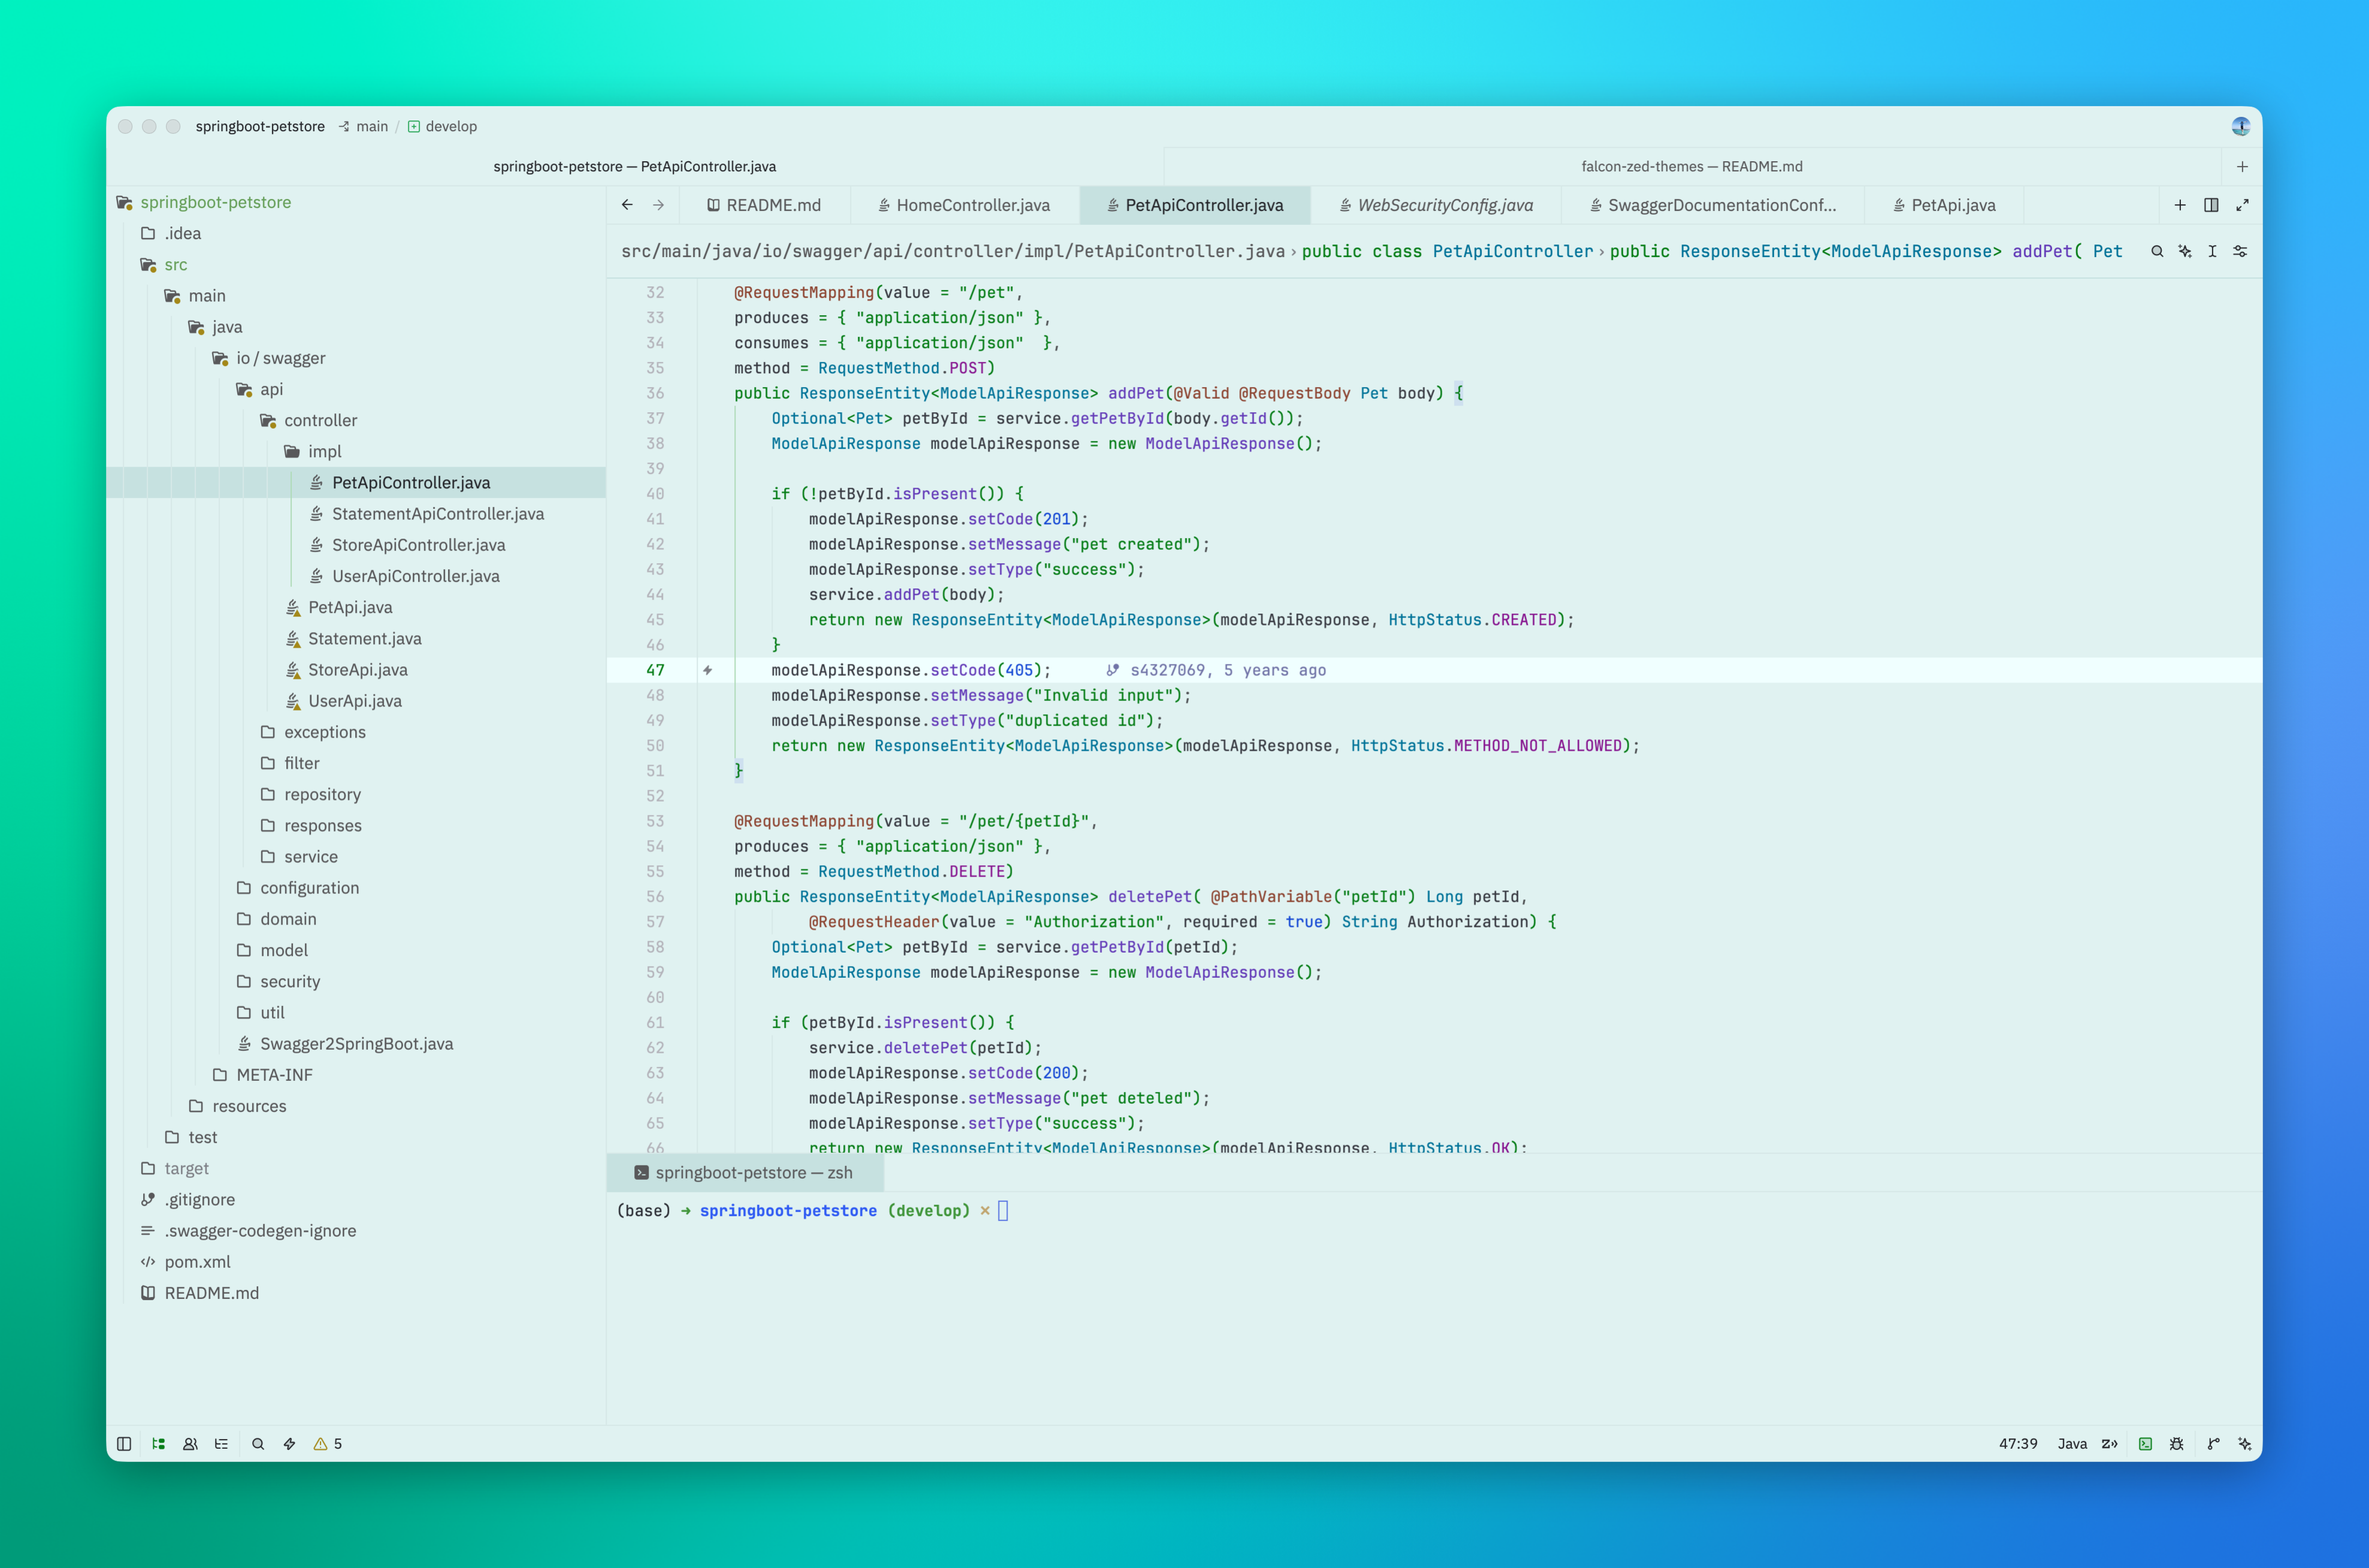Viewport: 2369px width, 1568px height.
Task: Select the springboot-petstore zsh terminal tab
Action: pyautogui.click(x=744, y=1172)
